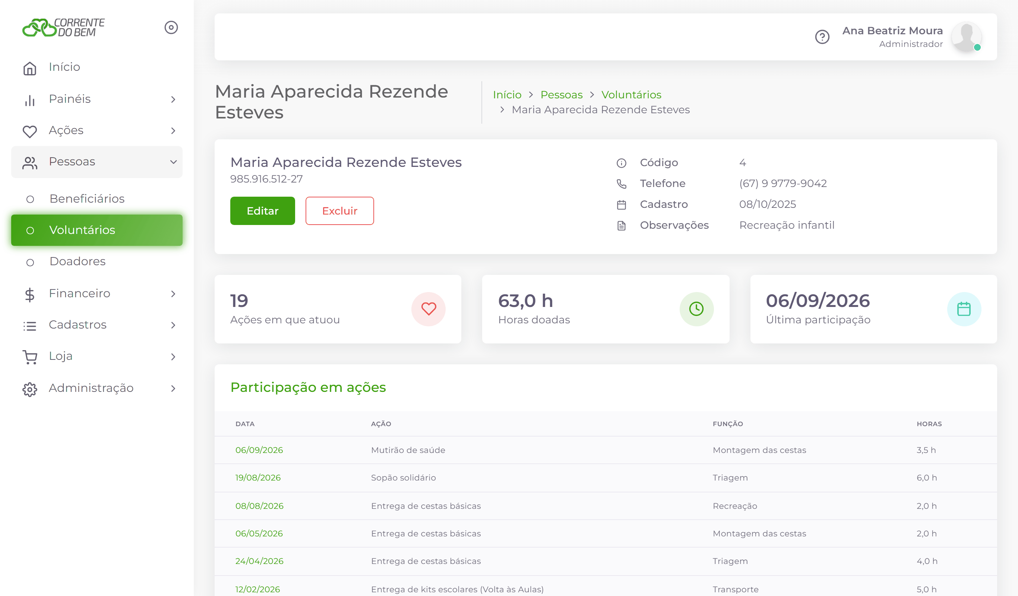
Task: Click the HORAS column header
Action: [929, 424]
